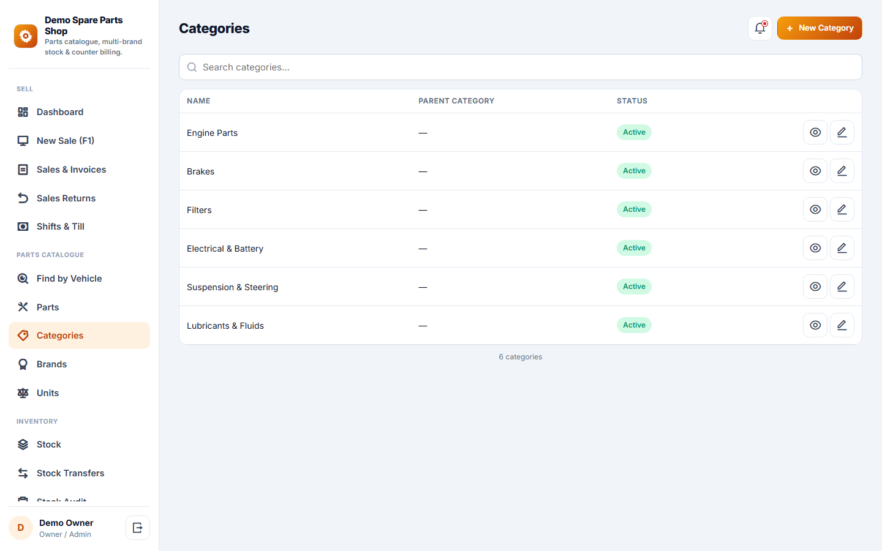
Task: Click the Demo Owner name
Action: [66, 523]
